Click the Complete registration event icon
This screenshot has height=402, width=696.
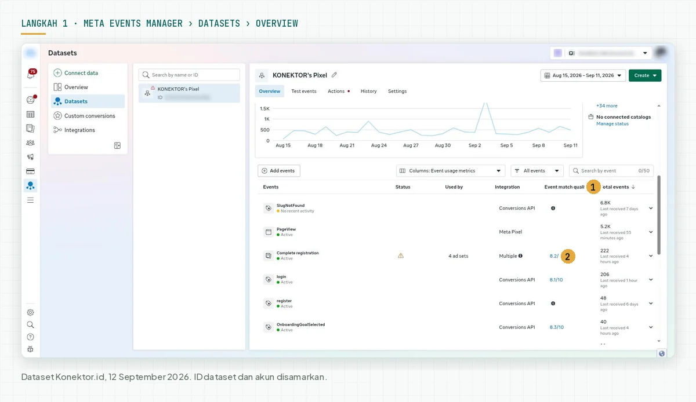point(269,255)
